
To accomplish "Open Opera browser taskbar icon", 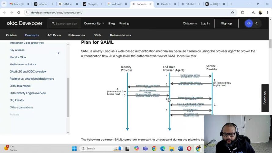I will coord(189,148).
